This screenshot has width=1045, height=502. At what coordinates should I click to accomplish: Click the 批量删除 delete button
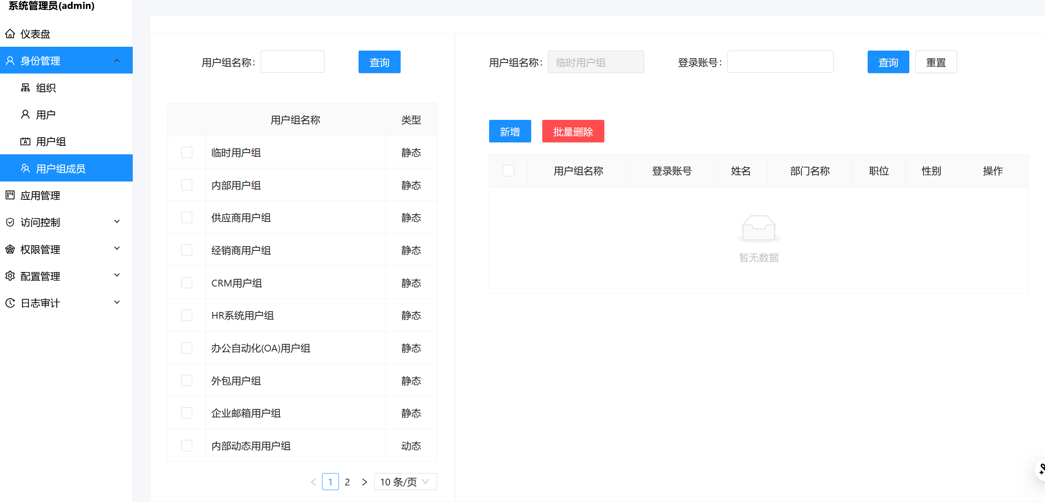click(572, 131)
